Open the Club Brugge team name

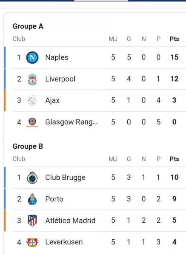click(x=65, y=178)
